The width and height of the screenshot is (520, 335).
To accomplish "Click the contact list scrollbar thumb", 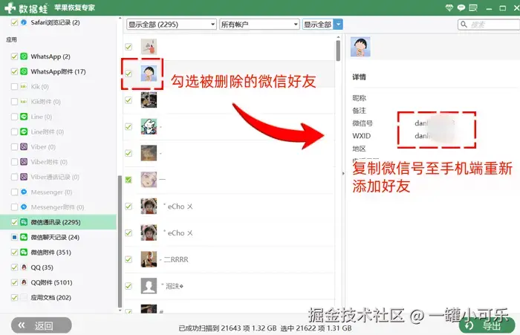I will click(x=338, y=51).
